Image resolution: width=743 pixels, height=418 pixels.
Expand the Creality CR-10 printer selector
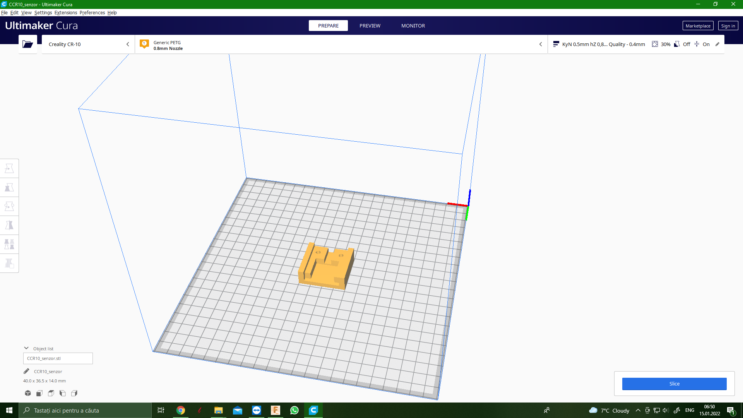tap(88, 44)
